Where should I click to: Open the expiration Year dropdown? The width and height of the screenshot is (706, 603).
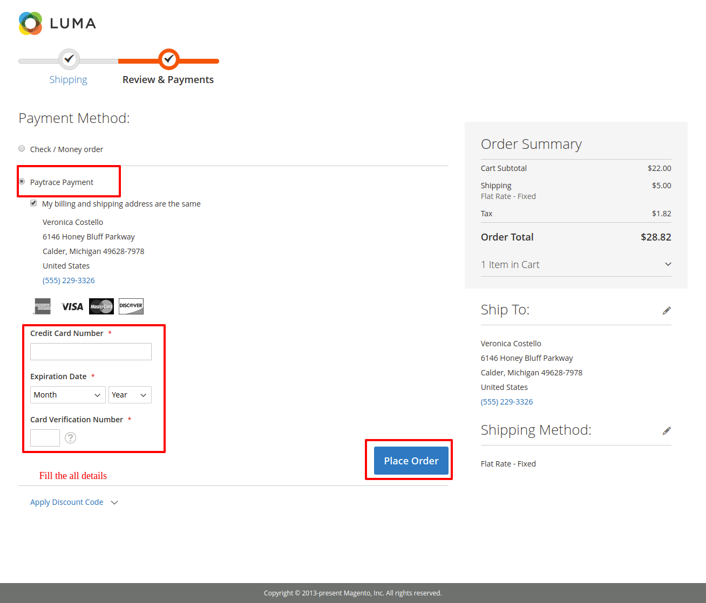click(130, 395)
